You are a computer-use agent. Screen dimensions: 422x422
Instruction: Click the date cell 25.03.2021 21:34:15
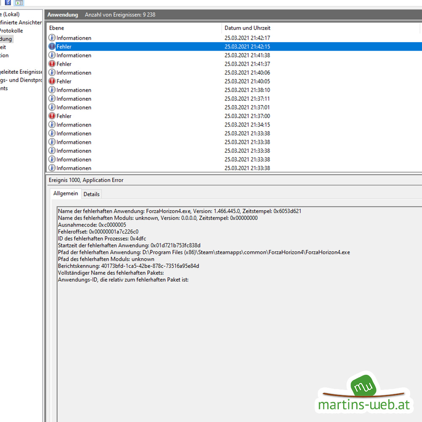click(247, 124)
